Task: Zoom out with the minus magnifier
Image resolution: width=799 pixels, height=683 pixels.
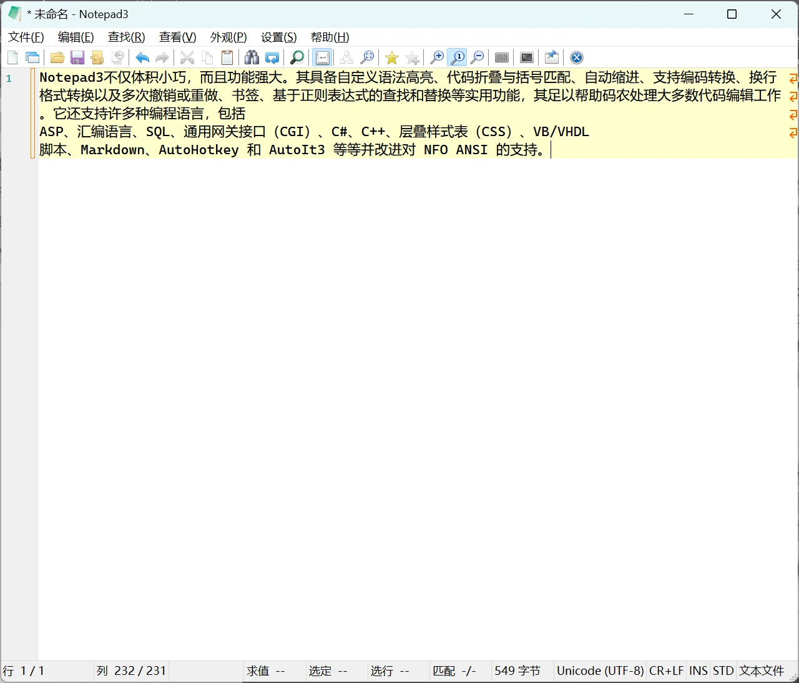Action: pyautogui.click(x=477, y=58)
